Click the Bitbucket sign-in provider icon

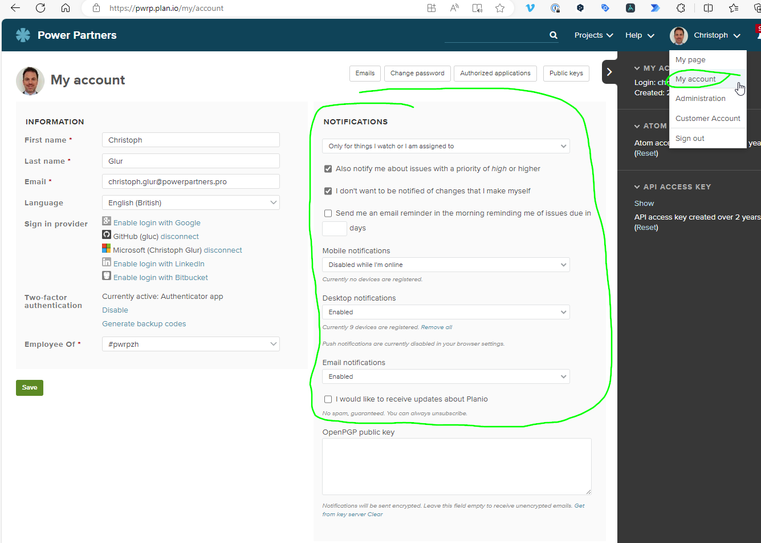coord(107,275)
